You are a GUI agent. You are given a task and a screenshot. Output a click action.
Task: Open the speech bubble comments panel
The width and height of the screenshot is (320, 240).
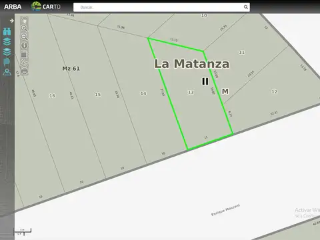(7, 62)
